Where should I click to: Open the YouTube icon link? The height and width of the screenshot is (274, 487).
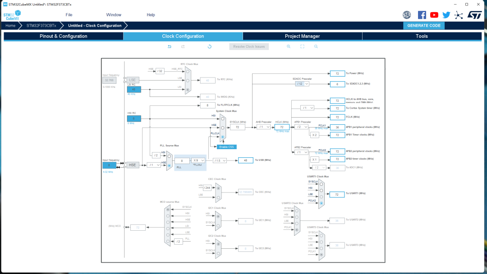pyautogui.click(x=434, y=14)
